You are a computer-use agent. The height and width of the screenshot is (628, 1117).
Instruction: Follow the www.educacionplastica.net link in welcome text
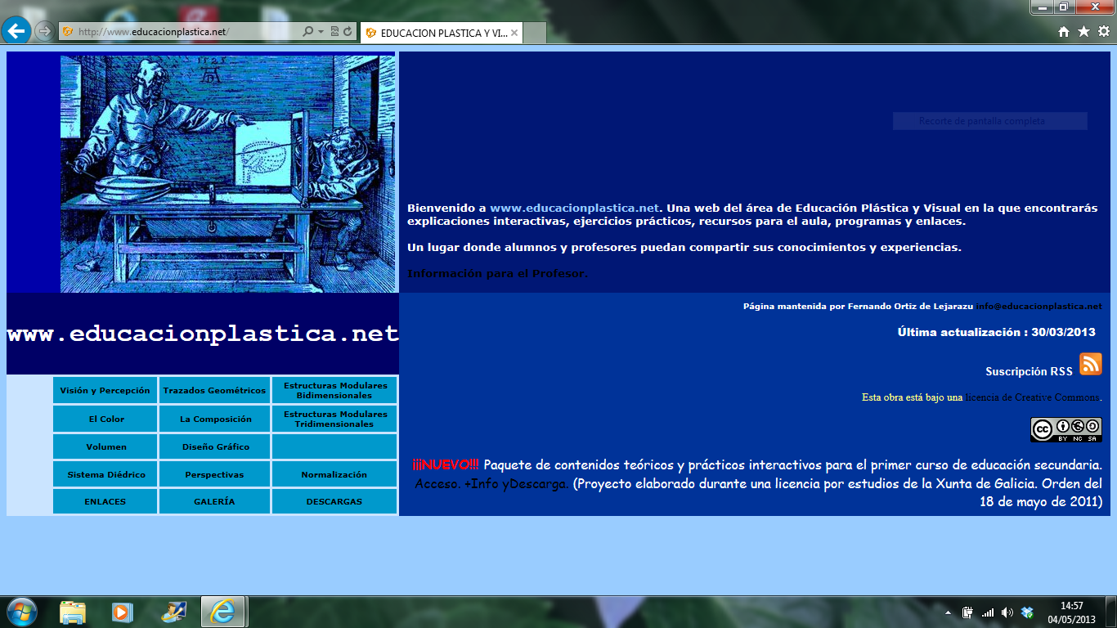tap(574, 208)
